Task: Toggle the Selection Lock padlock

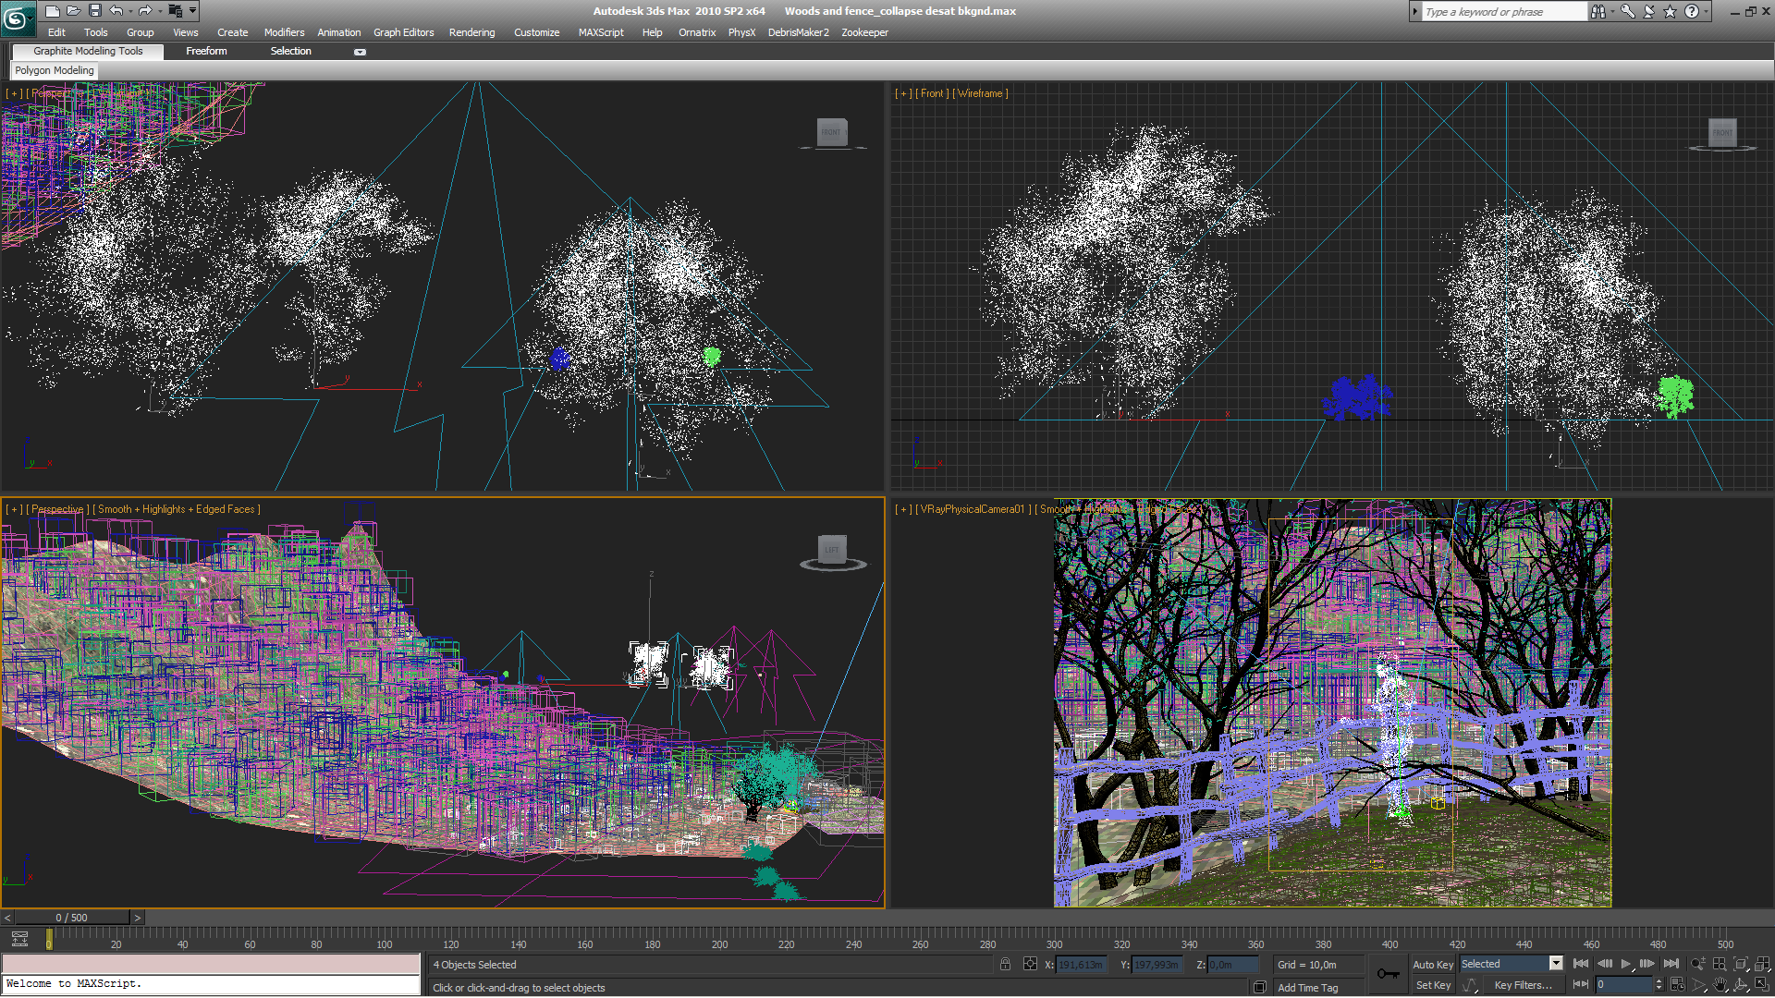Action: pyautogui.click(x=1005, y=964)
